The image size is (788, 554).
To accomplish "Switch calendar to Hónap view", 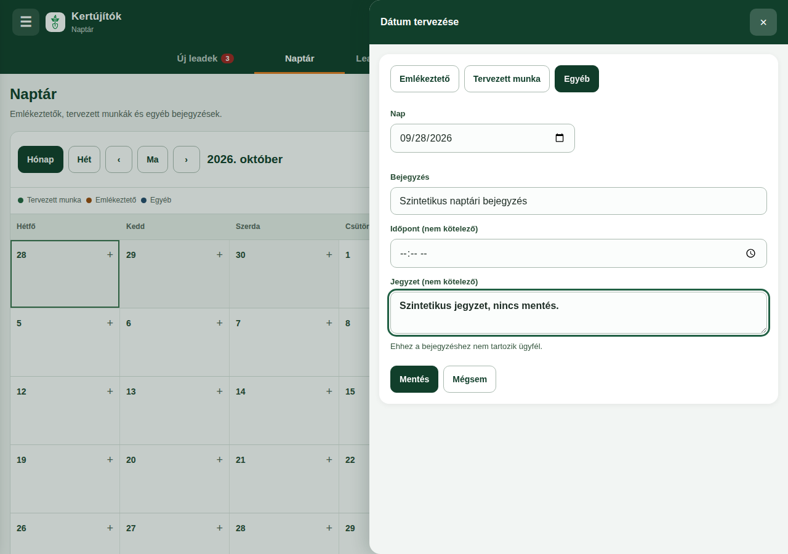I will pyautogui.click(x=41, y=159).
